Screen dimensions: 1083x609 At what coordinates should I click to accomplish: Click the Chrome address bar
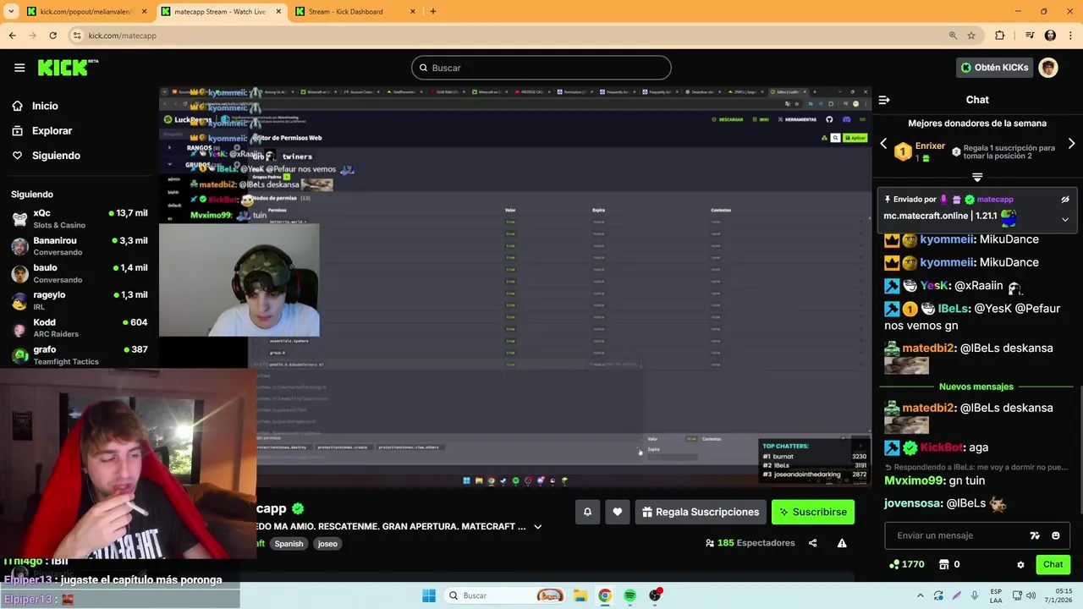click(x=508, y=36)
